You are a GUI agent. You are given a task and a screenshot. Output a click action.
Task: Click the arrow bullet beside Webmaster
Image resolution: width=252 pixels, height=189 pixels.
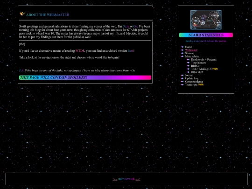(x=182, y=50)
